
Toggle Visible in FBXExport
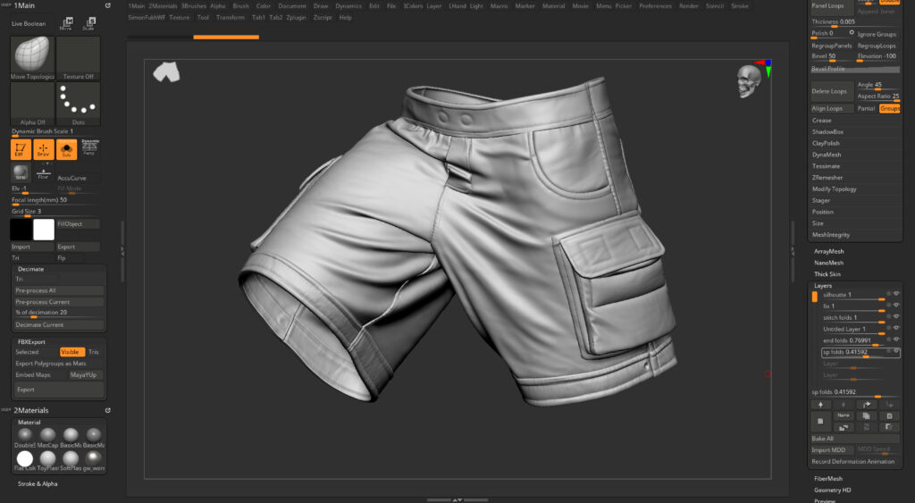[x=72, y=352]
